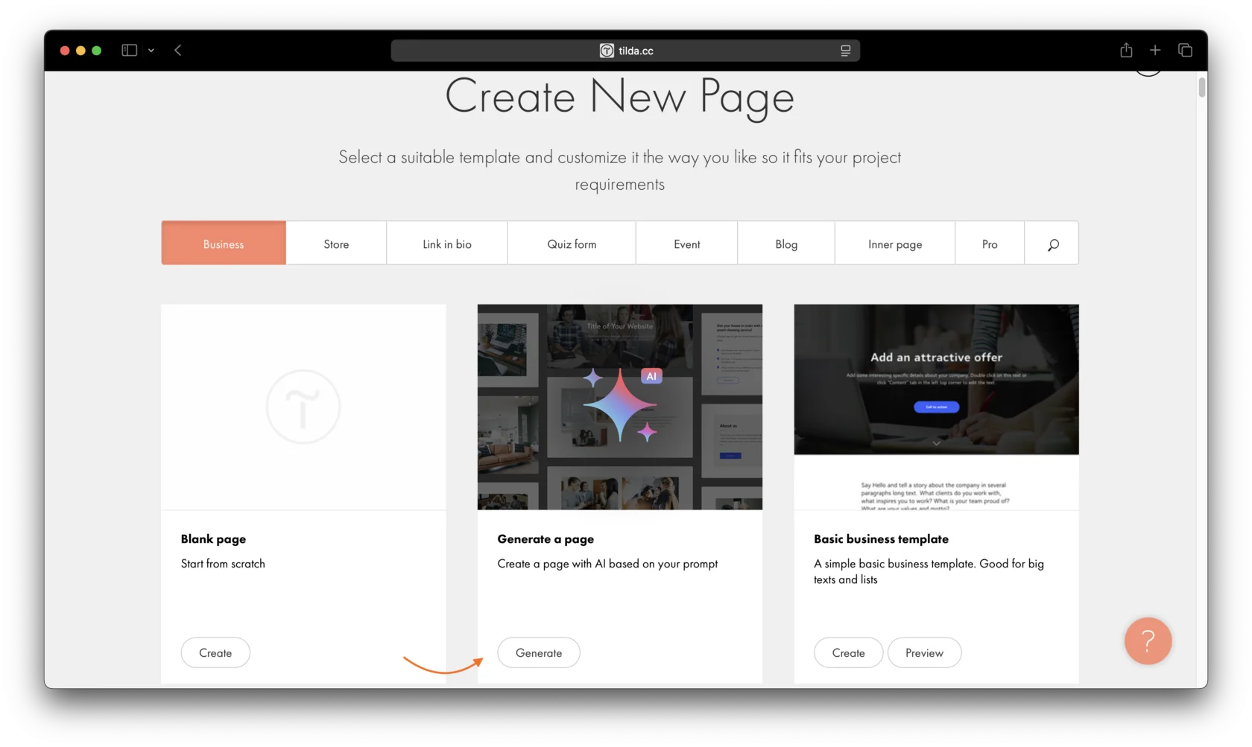The height and width of the screenshot is (747, 1252).
Task: Create a Blank page
Action: pyautogui.click(x=215, y=652)
